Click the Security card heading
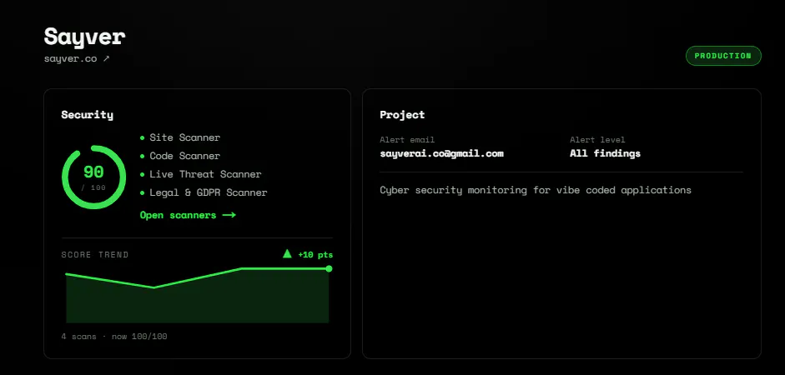The height and width of the screenshot is (375, 785). [87, 114]
